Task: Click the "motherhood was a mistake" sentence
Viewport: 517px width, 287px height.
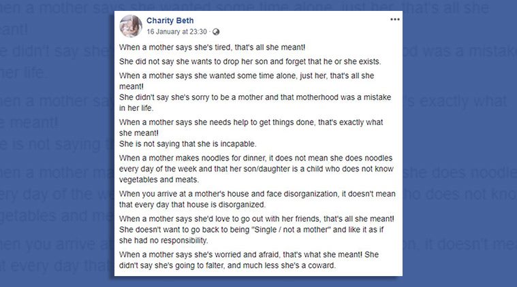Action: [x=255, y=97]
